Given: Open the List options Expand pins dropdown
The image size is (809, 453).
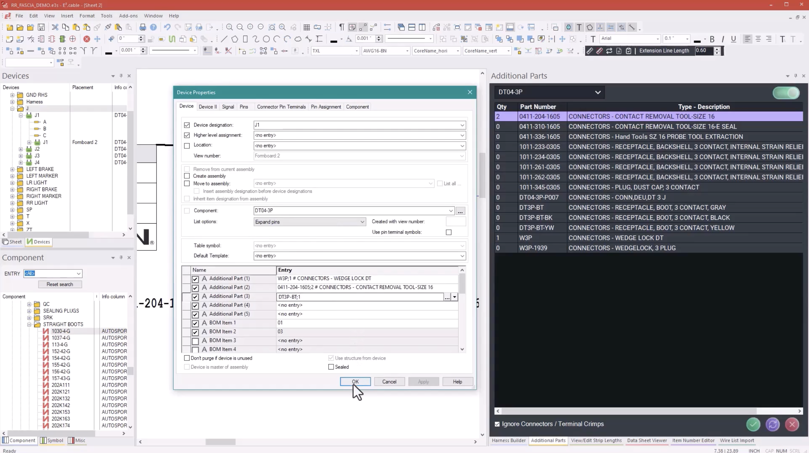Looking at the screenshot, I should click(x=362, y=222).
